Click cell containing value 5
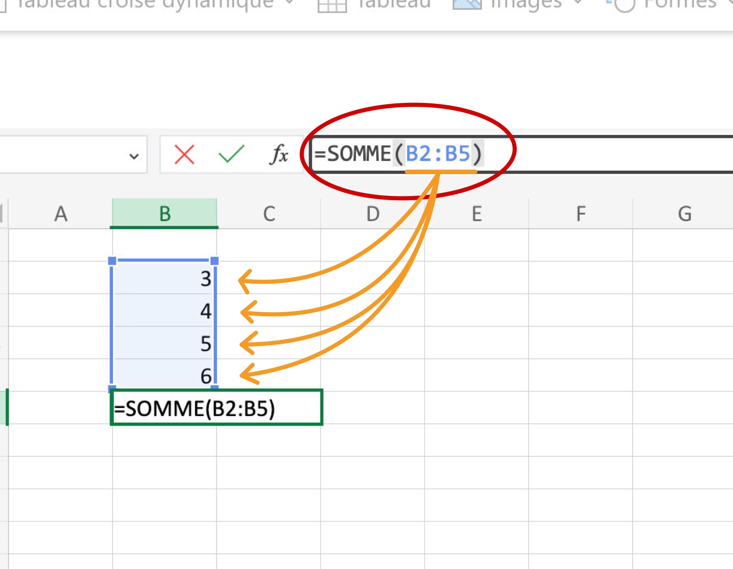The width and height of the screenshot is (733, 569). (x=164, y=343)
